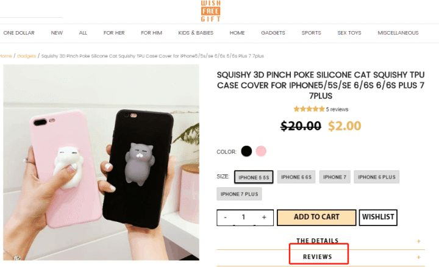Expand The Details section plus icon
The height and width of the screenshot is (267, 439).
(x=418, y=241)
